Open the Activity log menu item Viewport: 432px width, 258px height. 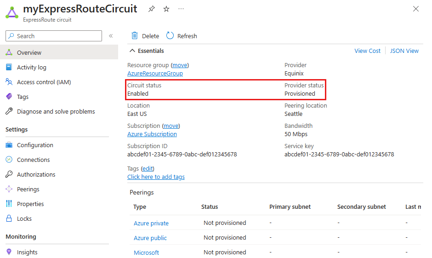(31, 67)
